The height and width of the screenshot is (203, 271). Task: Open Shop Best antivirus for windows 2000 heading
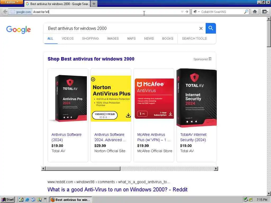click(x=91, y=59)
